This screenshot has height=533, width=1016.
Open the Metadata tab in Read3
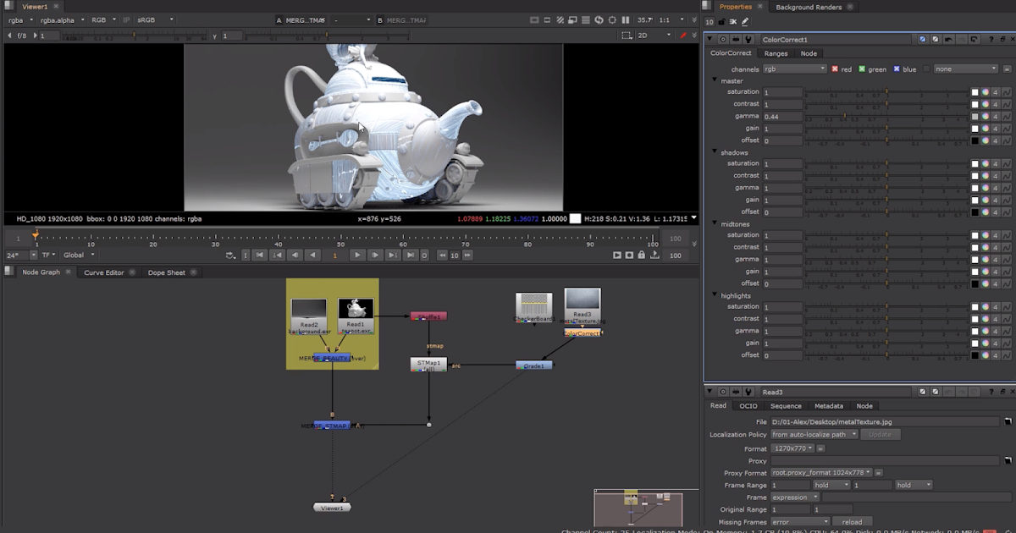(x=828, y=406)
